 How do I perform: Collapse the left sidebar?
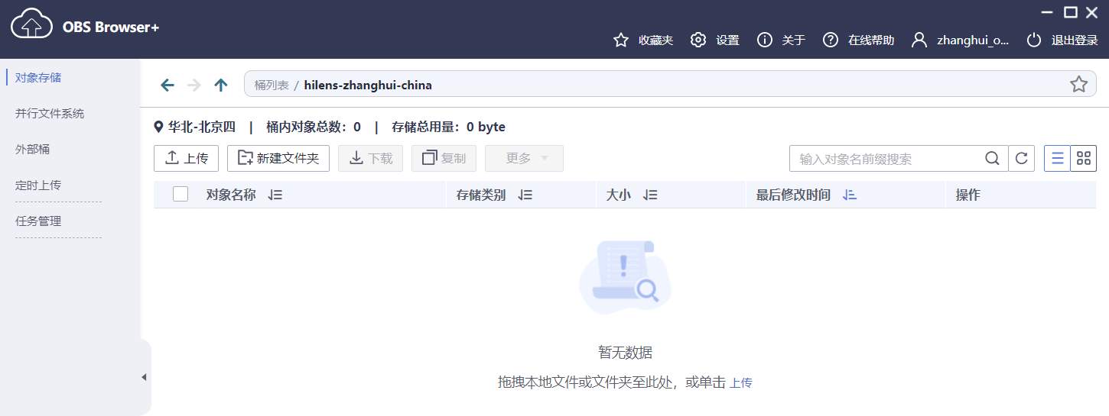(x=144, y=377)
